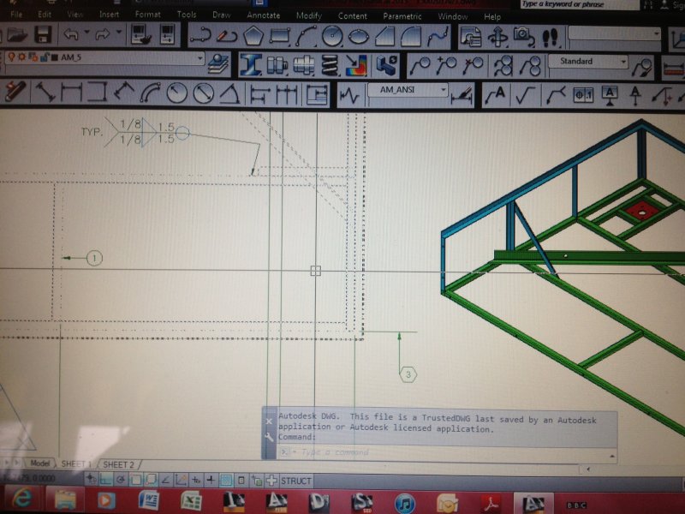This screenshot has height=514, width=685.
Task: Toggle the STRUCT button in status bar
Action: [x=295, y=481]
